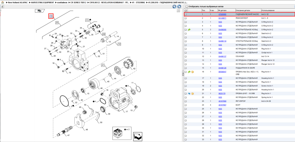Open part number link 47826995
The image size is (295, 142).
pyautogui.click(x=222, y=14)
